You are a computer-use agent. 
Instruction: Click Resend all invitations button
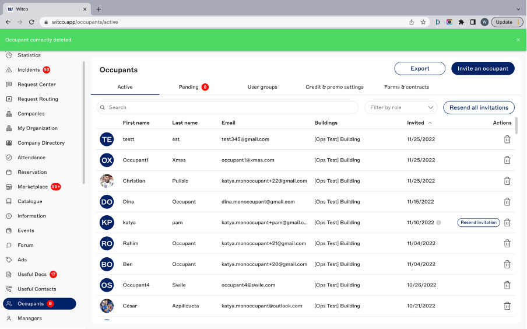479,108
